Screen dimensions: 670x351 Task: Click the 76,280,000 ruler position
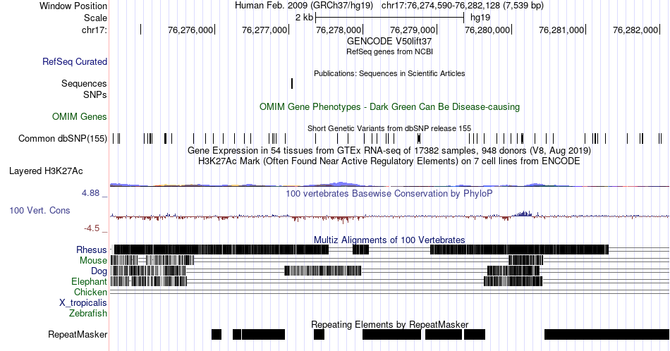click(x=487, y=30)
